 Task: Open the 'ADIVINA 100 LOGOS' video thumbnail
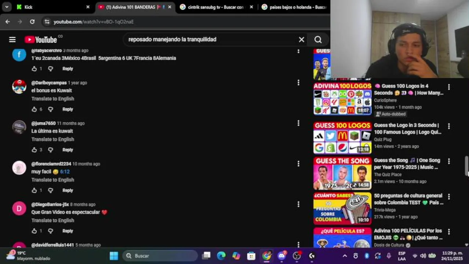pyautogui.click(x=342, y=98)
